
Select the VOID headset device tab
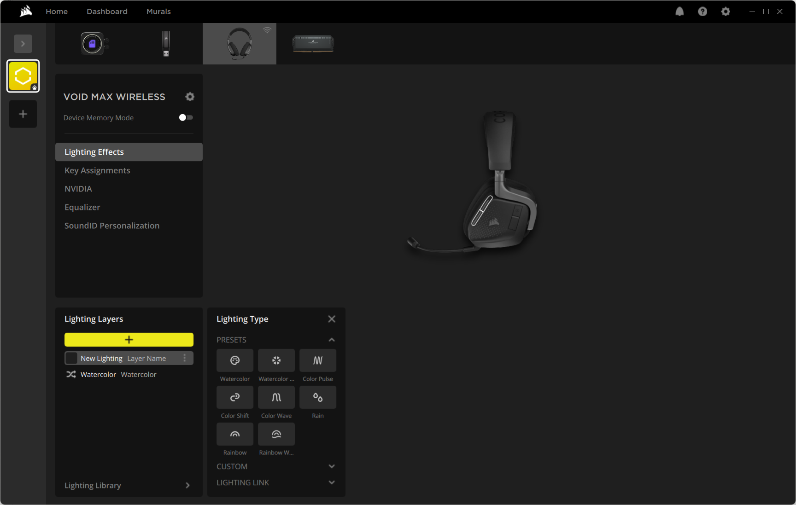[240, 44]
